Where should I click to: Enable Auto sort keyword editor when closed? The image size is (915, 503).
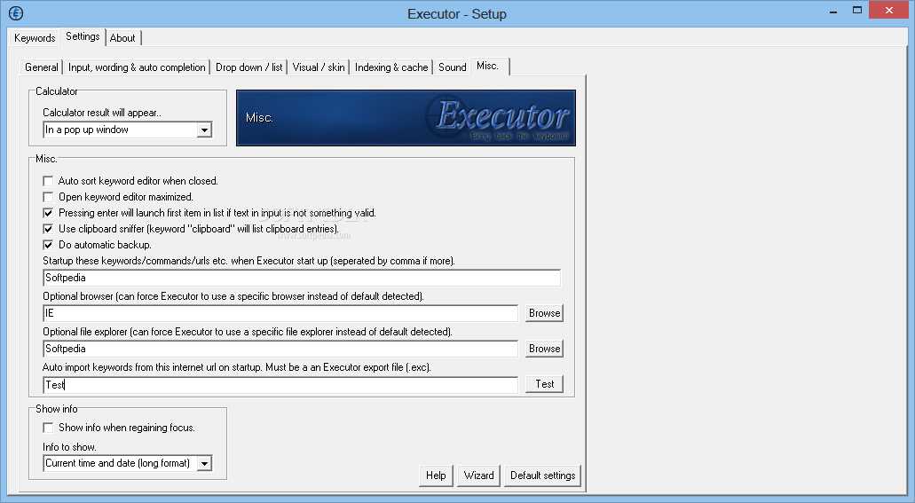pos(48,181)
